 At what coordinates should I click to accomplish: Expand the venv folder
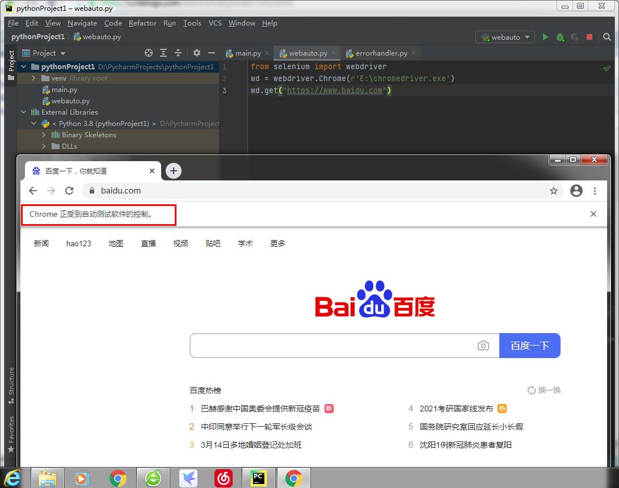pos(33,78)
